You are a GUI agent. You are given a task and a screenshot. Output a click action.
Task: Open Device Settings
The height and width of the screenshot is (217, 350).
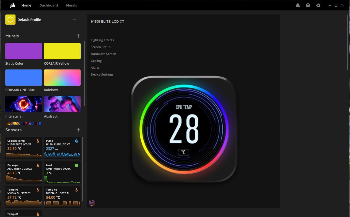(x=102, y=74)
